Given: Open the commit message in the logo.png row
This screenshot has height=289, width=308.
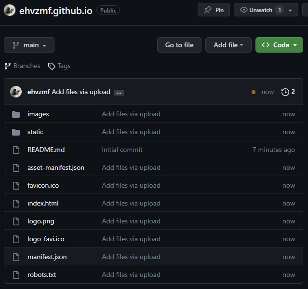Looking at the screenshot, I should (x=131, y=221).
